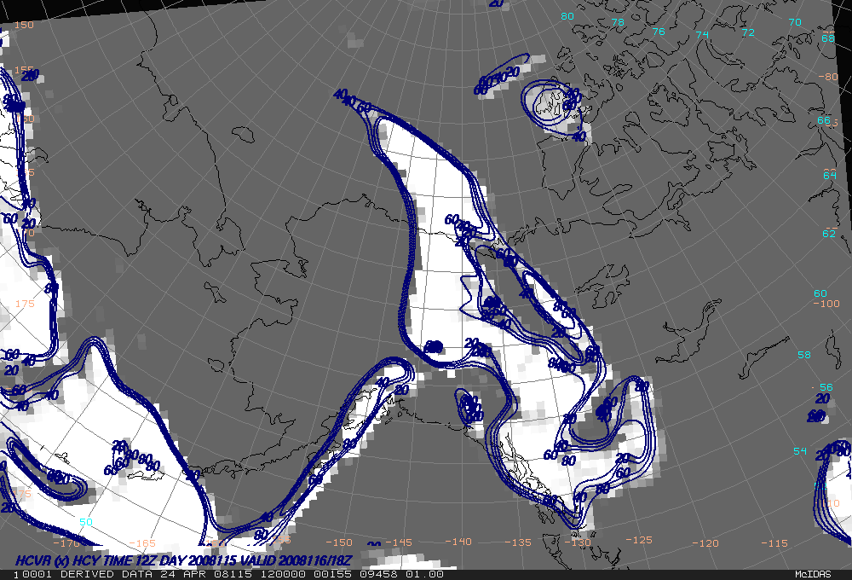Click the cyan '80' latitude label
Image resolution: width=852 pixels, height=580 pixels.
point(567,16)
